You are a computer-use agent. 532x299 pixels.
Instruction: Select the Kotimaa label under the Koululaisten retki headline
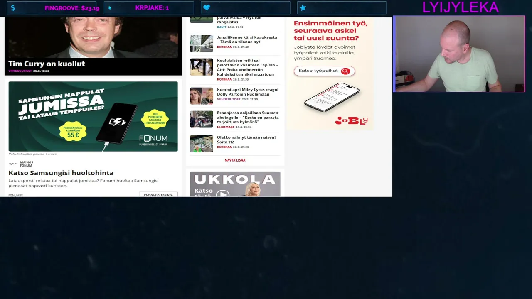(x=224, y=79)
